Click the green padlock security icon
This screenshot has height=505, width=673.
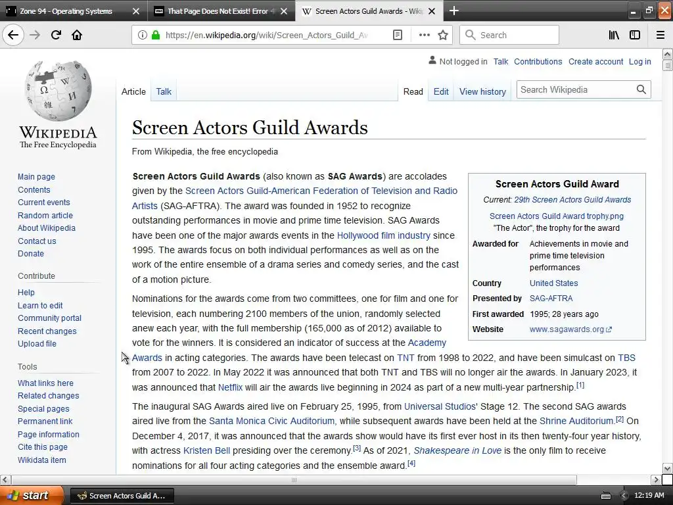coord(156,35)
